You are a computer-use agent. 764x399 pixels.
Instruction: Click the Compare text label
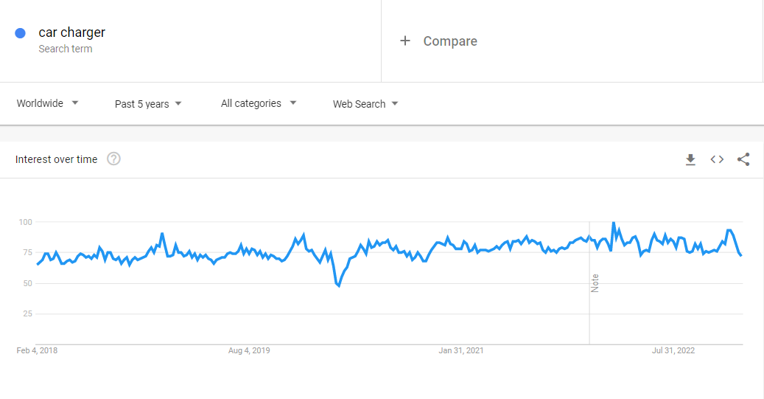[450, 41]
